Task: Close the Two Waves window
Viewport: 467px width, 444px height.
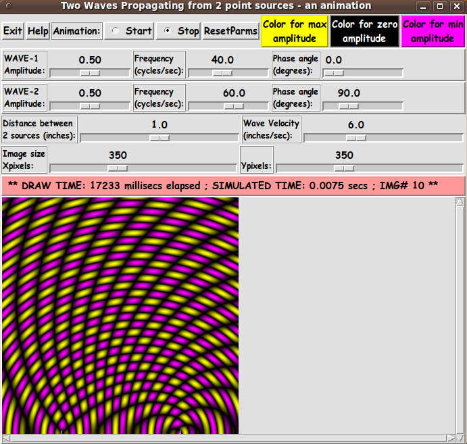Action: coord(457,6)
